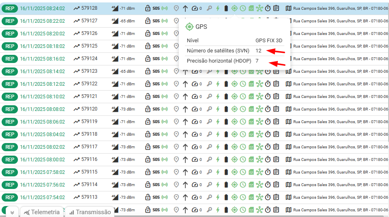Click the lightning bolt icon in the 07:56:02 row
The width and height of the screenshot is (389, 217).
pyautogui.click(x=218, y=185)
